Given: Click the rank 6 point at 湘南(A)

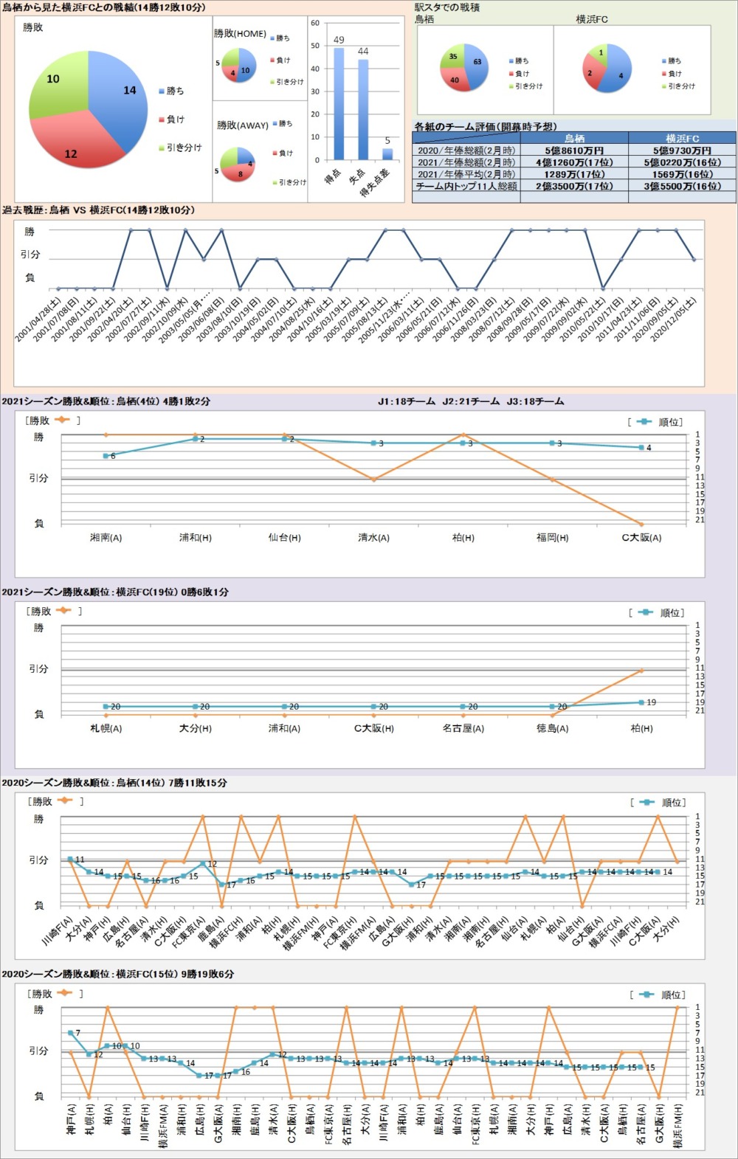Looking at the screenshot, I should click(x=106, y=456).
